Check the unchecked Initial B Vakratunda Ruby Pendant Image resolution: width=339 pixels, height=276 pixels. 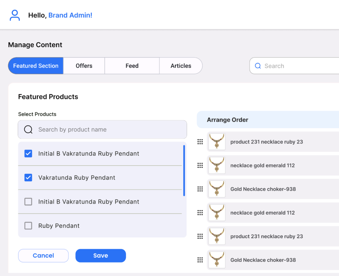28,202
